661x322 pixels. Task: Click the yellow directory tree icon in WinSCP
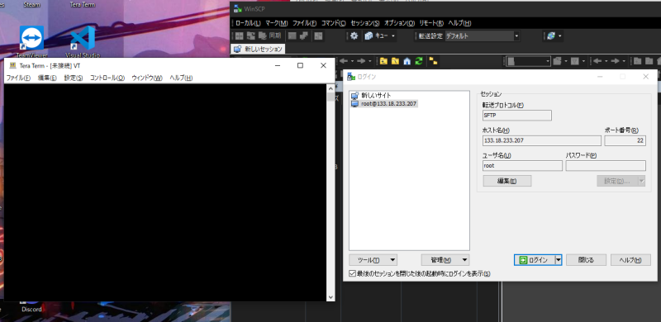(x=433, y=62)
